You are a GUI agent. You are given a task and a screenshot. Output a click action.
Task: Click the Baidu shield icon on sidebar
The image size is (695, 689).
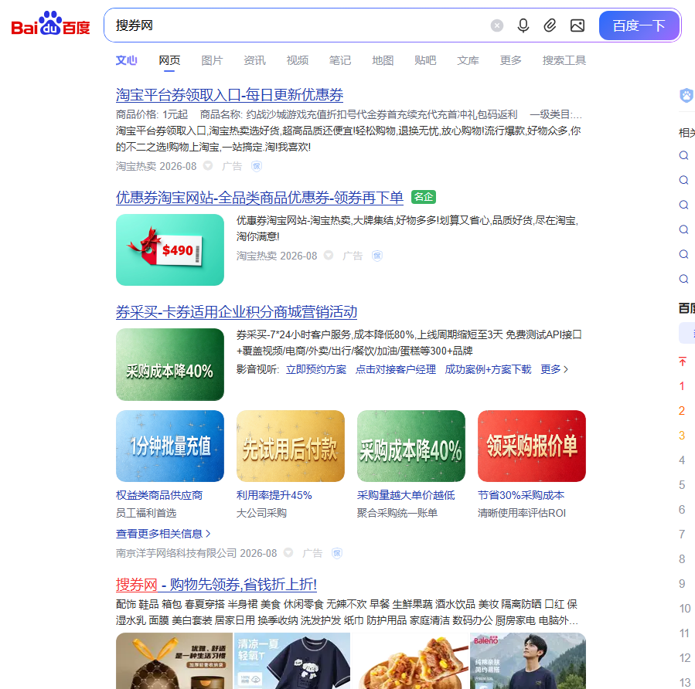(x=686, y=95)
